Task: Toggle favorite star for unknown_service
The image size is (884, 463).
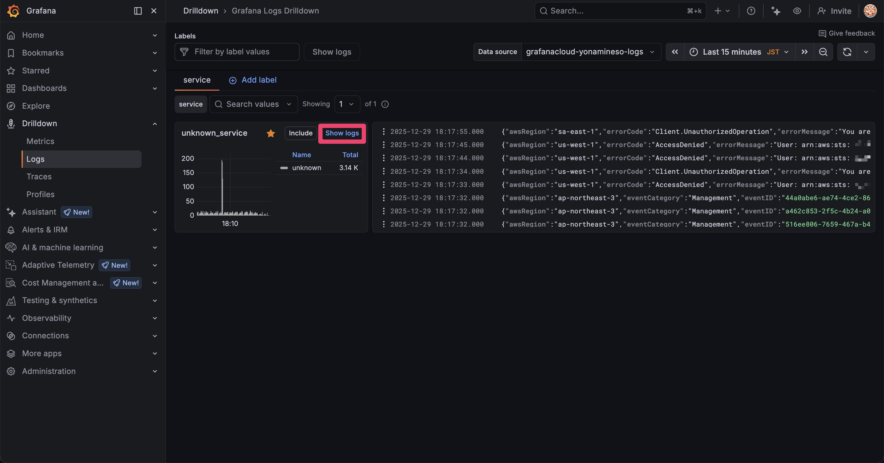Action: pyautogui.click(x=271, y=133)
